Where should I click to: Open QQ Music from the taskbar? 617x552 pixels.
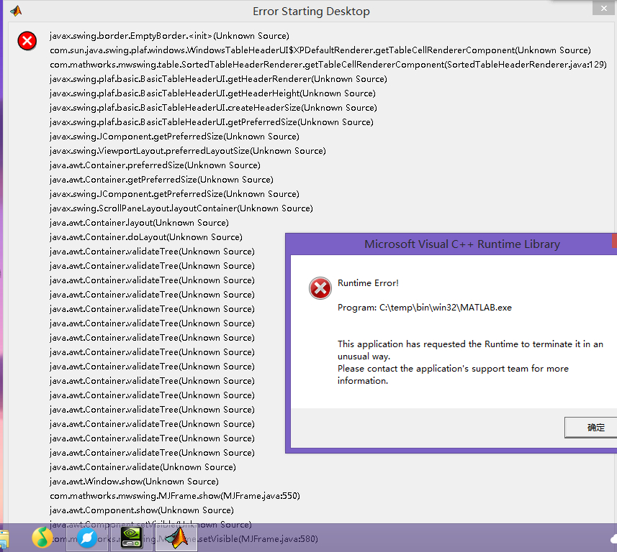(42, 538)
